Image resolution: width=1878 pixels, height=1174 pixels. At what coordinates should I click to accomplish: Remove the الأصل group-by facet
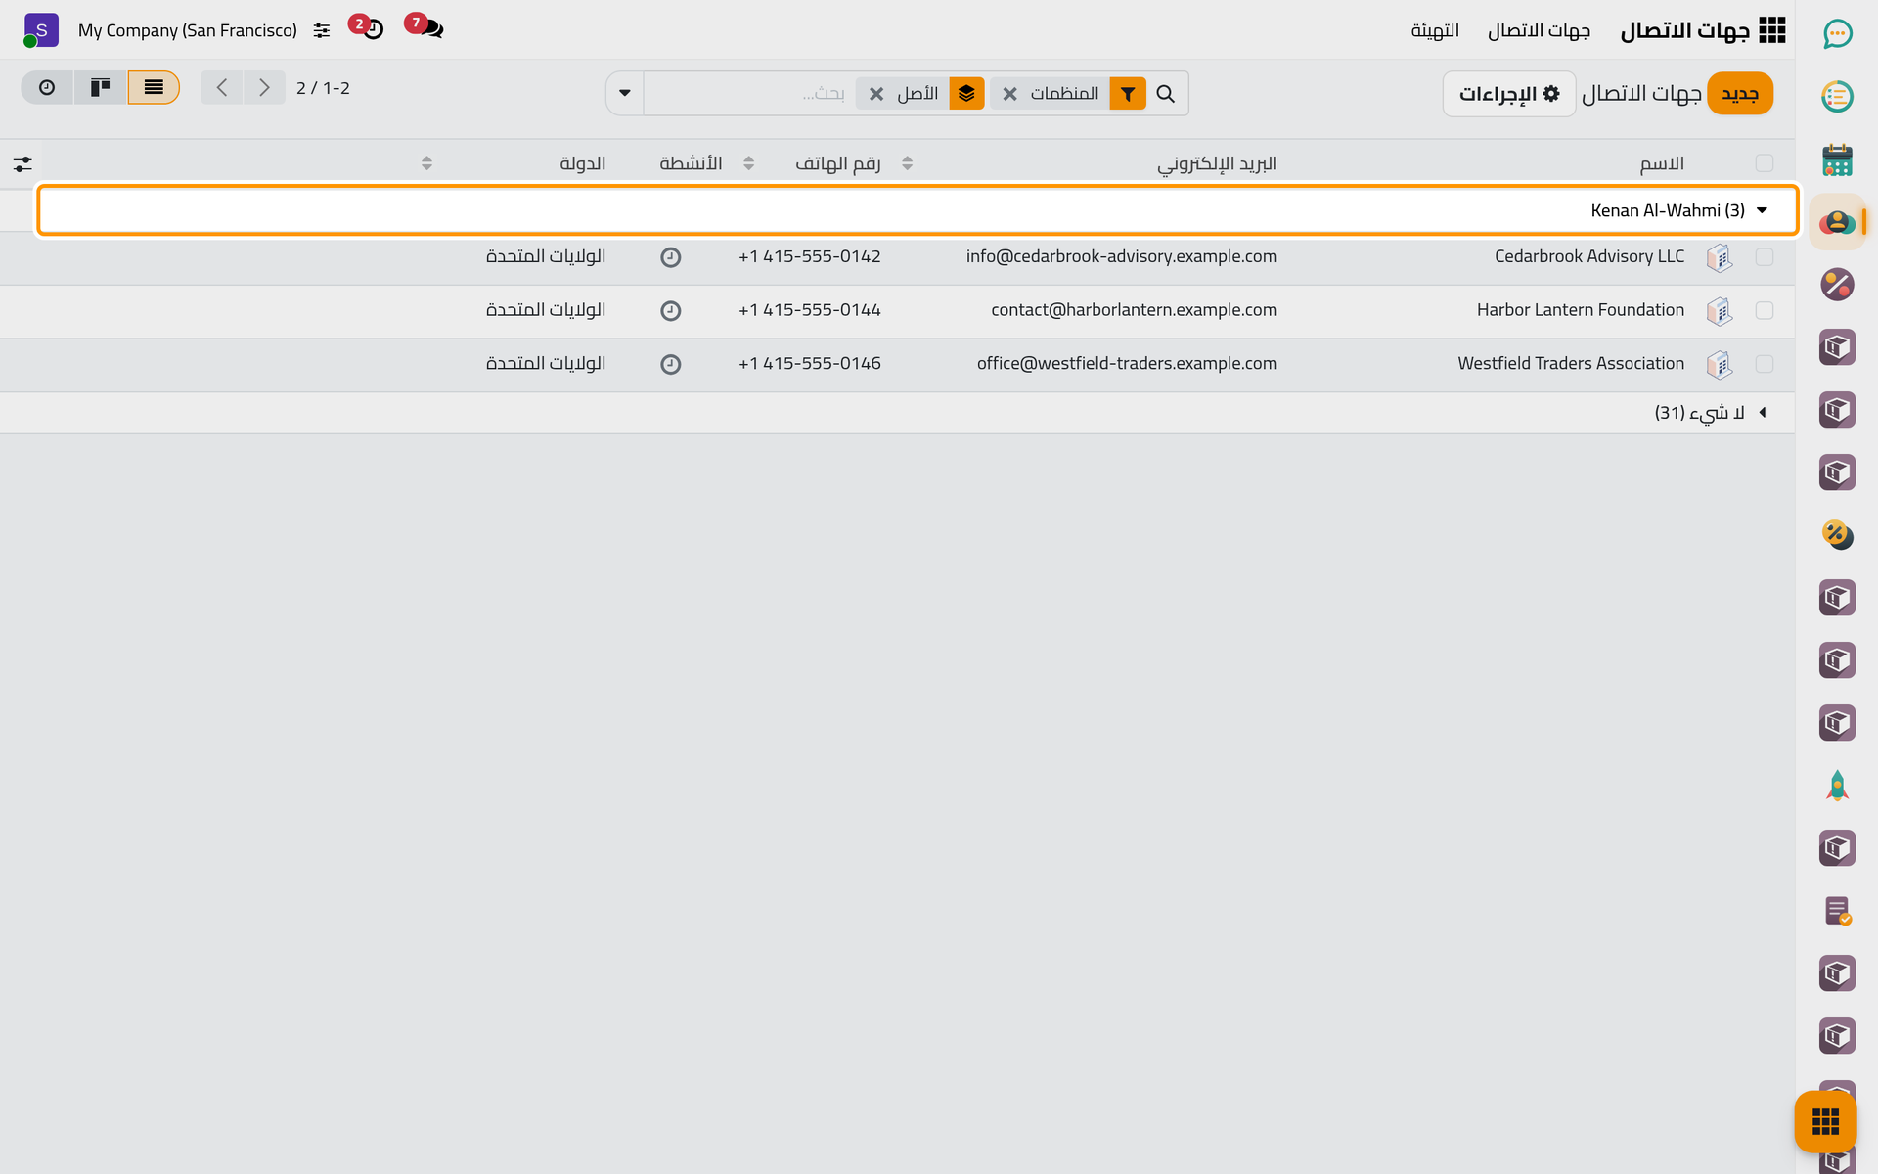tap(876, 94)
